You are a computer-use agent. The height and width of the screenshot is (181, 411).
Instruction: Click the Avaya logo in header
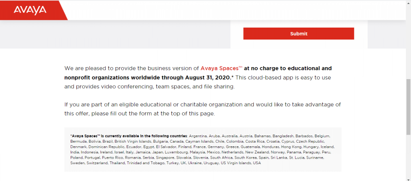30,10
